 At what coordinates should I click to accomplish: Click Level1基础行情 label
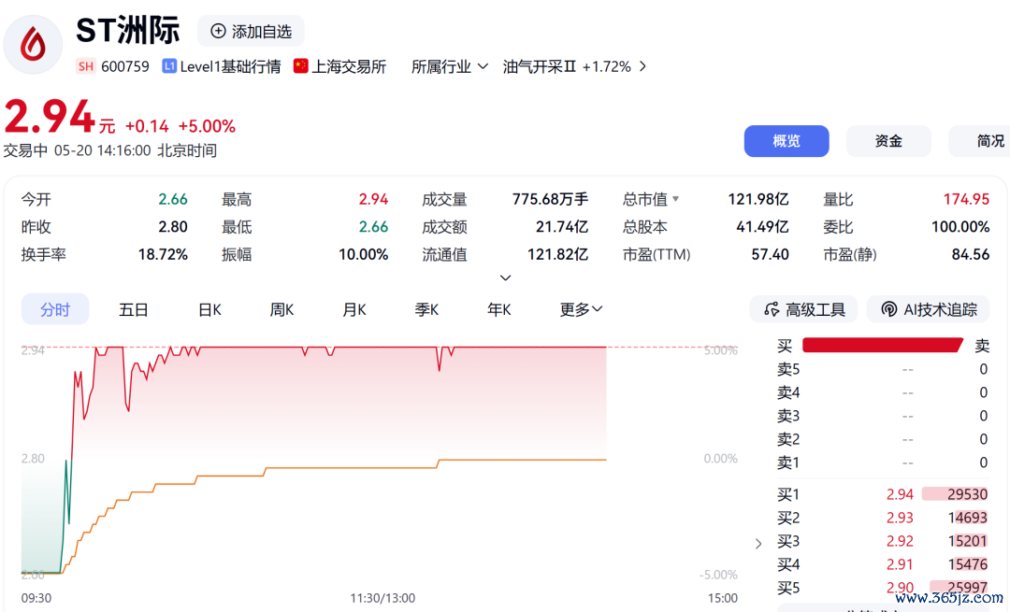[230, 66]
